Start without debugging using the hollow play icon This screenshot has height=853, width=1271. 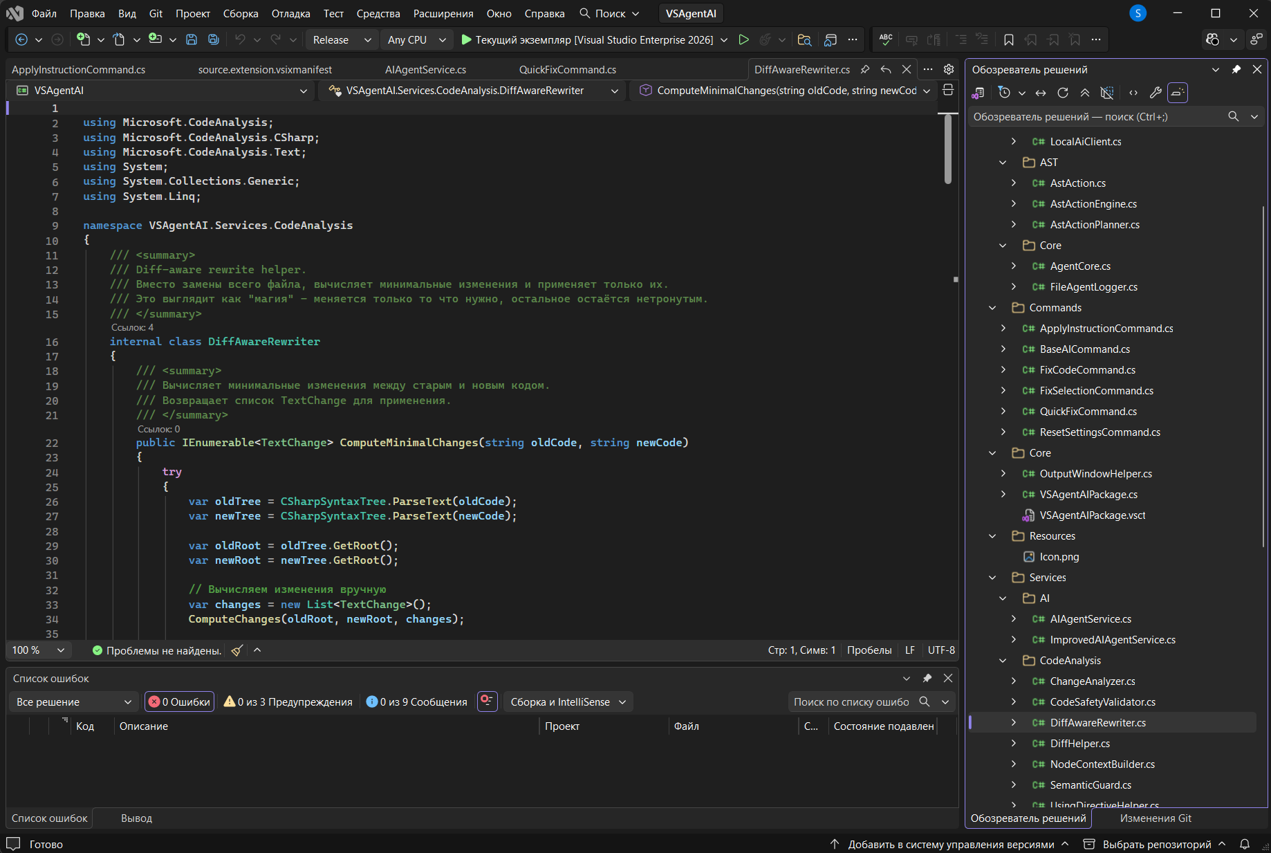click(x=743, y=40)
